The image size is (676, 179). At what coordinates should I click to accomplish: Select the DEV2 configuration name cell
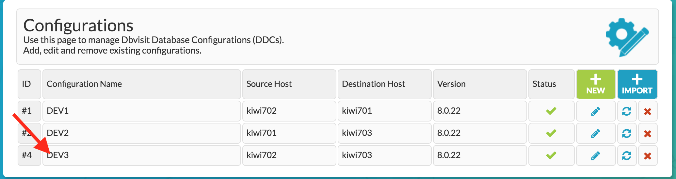[142, 133]
